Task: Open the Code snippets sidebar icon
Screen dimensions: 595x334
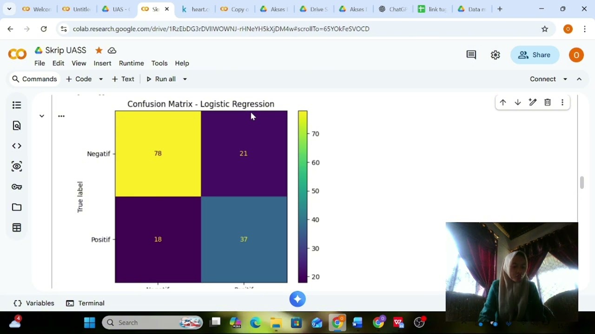Action: pos(17,146)
